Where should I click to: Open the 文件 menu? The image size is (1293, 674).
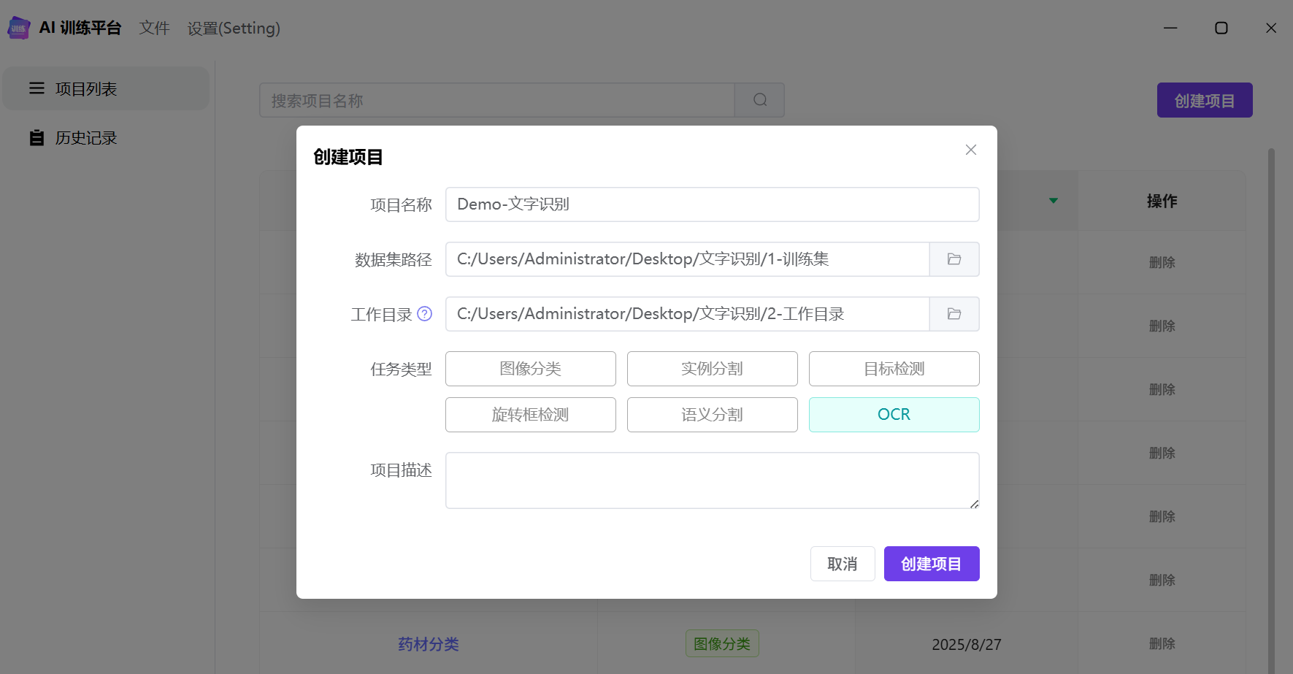[154, 28]
